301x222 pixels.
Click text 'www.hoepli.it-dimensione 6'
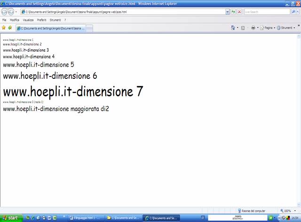click(x=50, y=76)
